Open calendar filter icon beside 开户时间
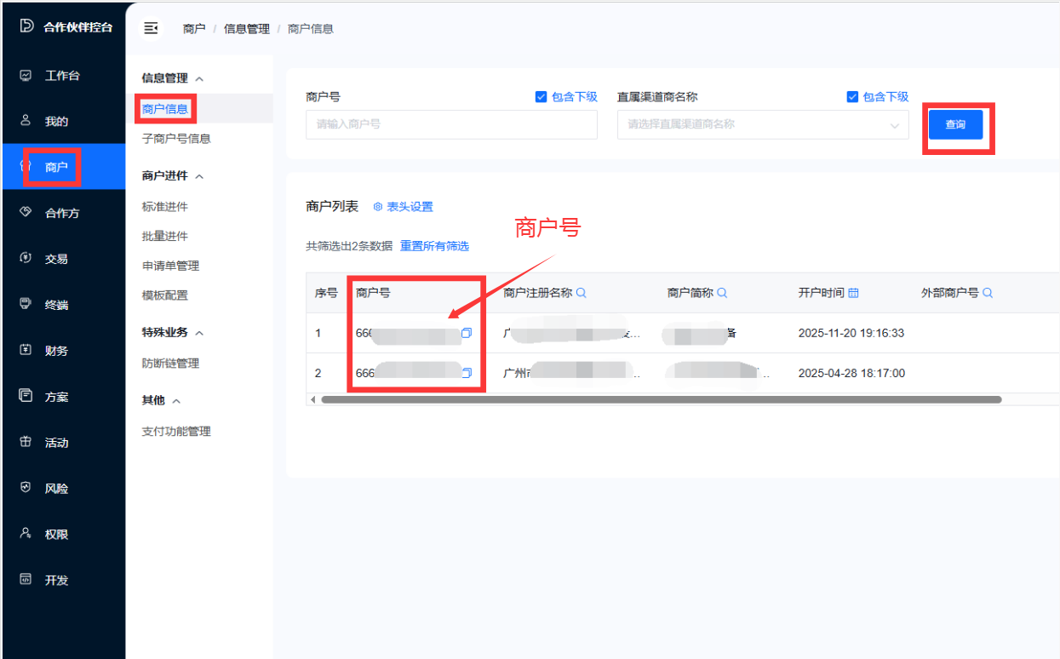 853,293
